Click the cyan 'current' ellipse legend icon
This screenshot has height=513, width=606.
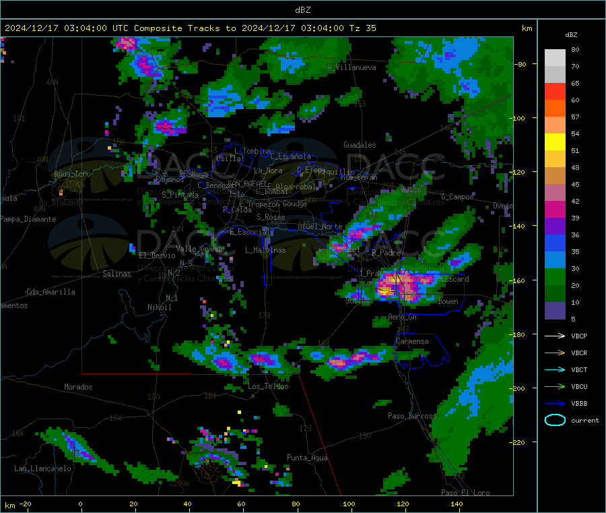coord(555,420)
